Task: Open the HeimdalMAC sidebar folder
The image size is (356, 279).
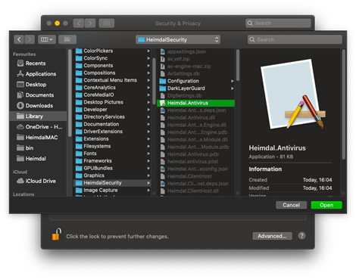Action: point(38,138)
